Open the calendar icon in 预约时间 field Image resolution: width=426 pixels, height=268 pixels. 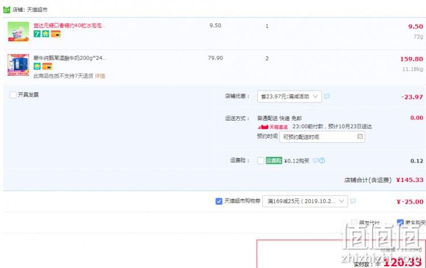click(360, 137)
